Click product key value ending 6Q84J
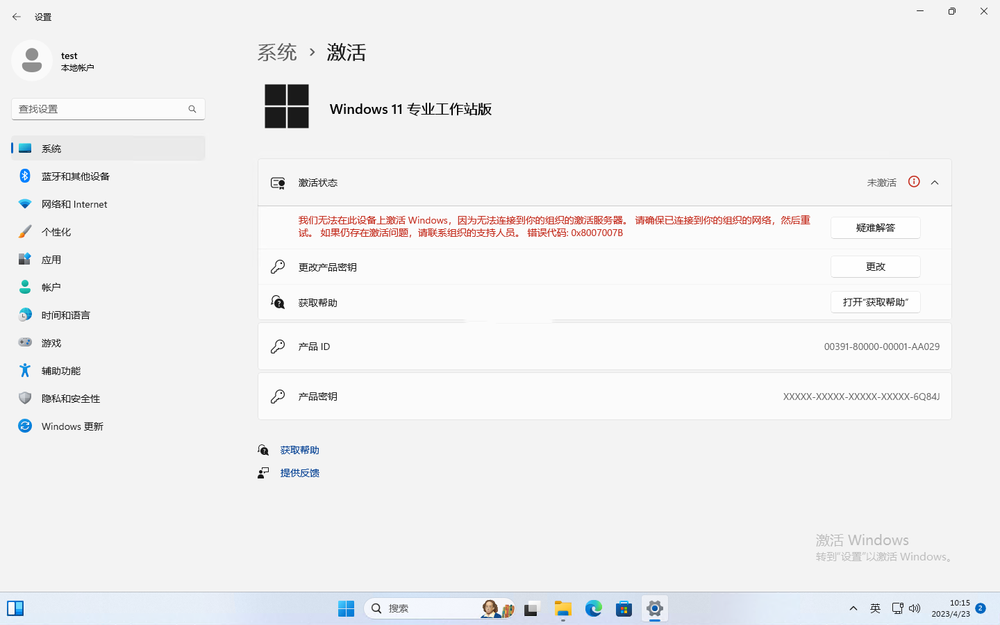Screen dimensions: 1000x625 862,397
